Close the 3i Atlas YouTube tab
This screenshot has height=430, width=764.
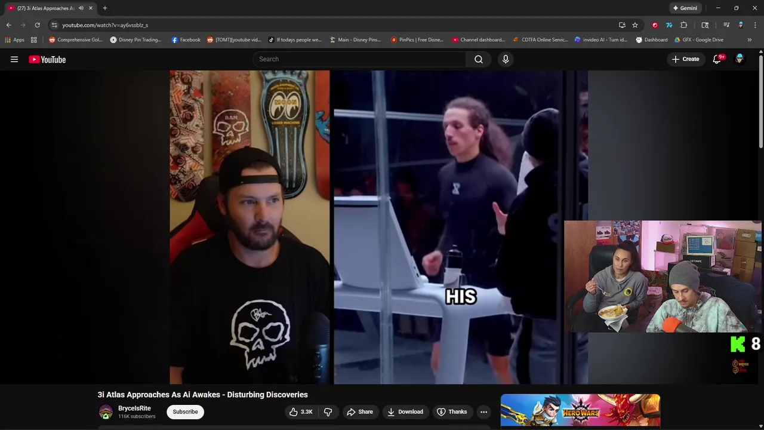click(91, 8)
